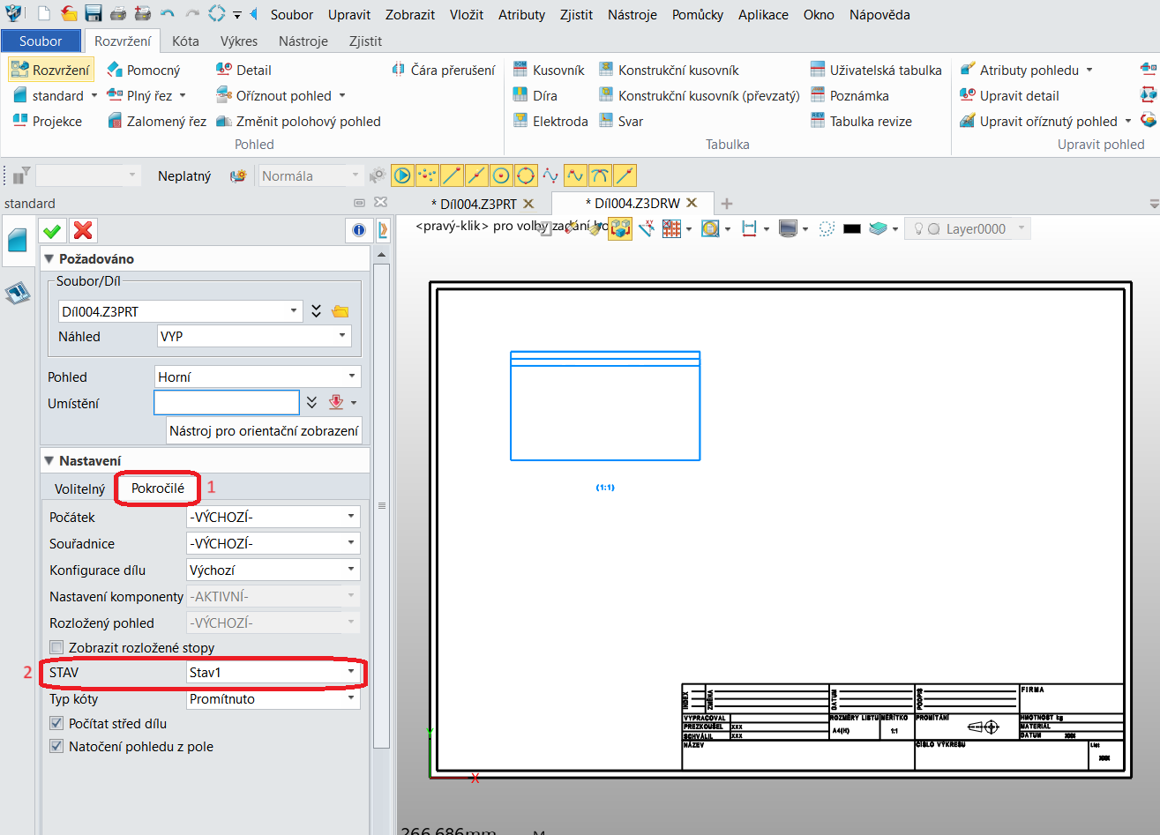Collapse the Nastavení section
The image size is (1160, 835).
click(49, 460)
